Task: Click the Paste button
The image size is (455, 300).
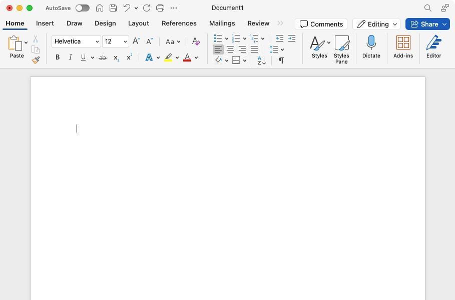Action: 17,47
